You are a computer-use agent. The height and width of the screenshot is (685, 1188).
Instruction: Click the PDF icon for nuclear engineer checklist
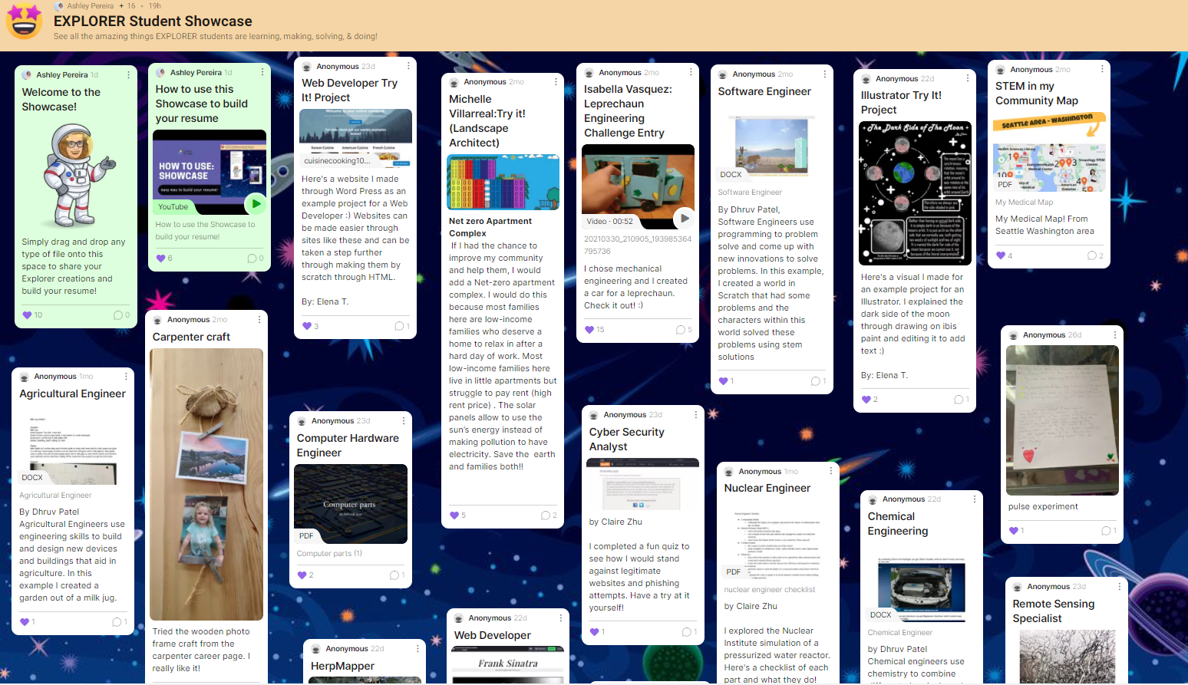click(732, 571)
